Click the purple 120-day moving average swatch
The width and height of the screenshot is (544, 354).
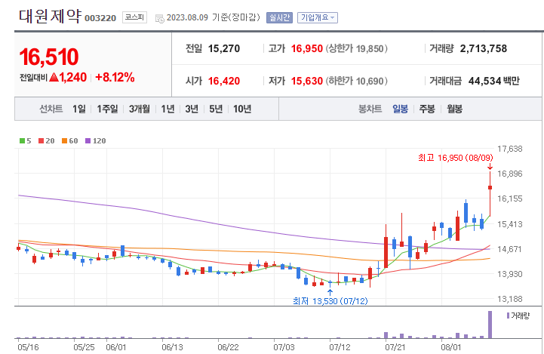[x=88, y=141]
